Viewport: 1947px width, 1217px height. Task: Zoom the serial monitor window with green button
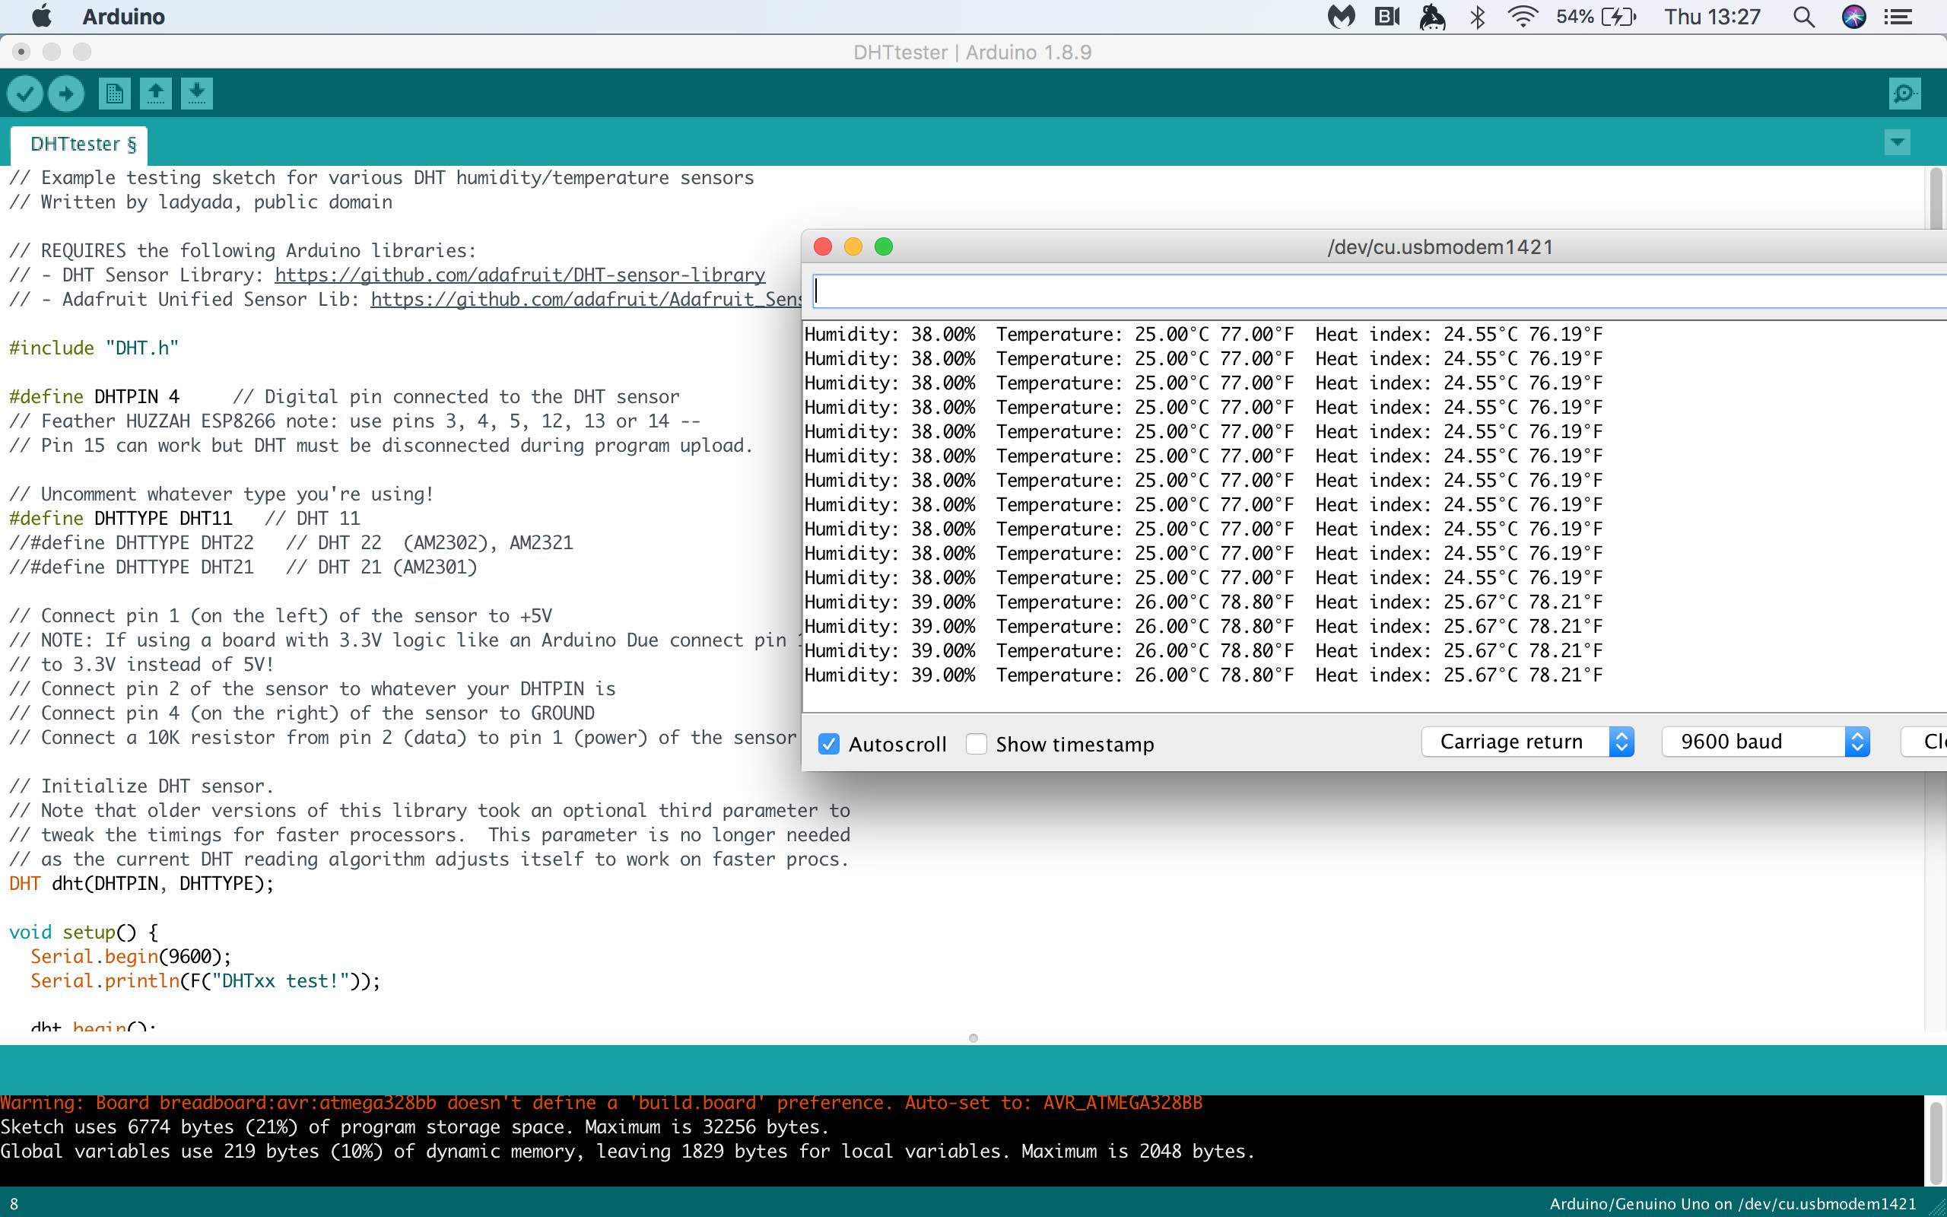[x=884, y=246]
